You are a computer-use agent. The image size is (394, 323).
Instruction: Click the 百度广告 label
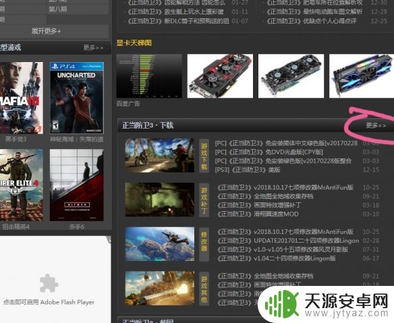[x=128, y=103]
